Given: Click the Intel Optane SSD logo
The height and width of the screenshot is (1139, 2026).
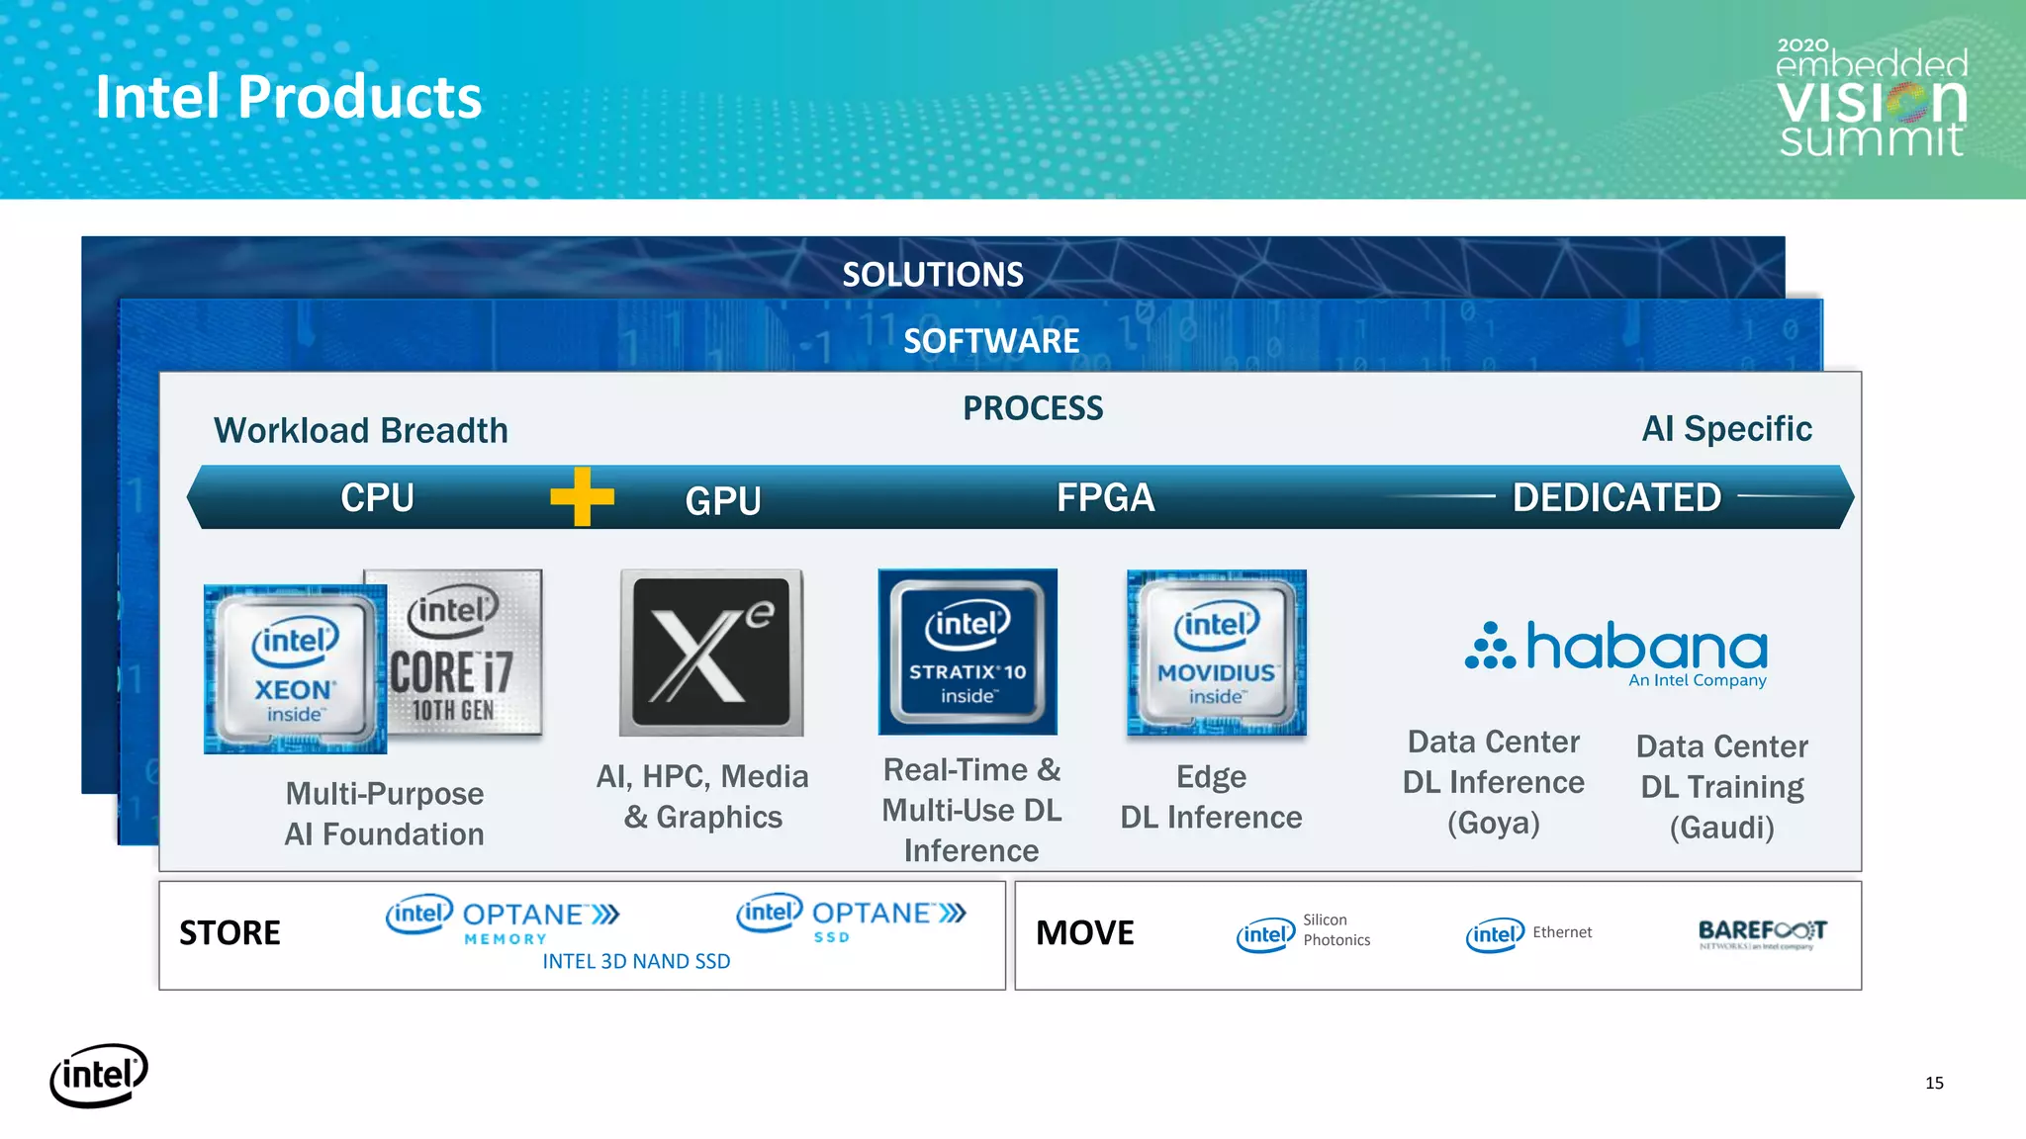Looking at the screenshot, I should 851,919.
